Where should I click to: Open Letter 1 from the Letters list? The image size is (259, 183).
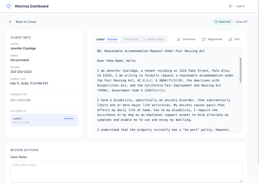[44, 120]
